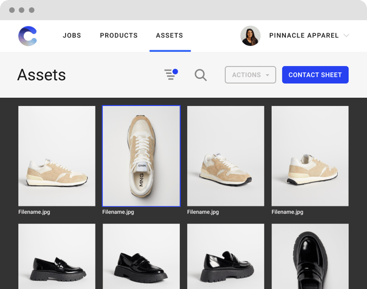Click the Pinnacle Apparel account name
Image resolution: width=367 pixels, height=289 pixels.
pos(304,35)
